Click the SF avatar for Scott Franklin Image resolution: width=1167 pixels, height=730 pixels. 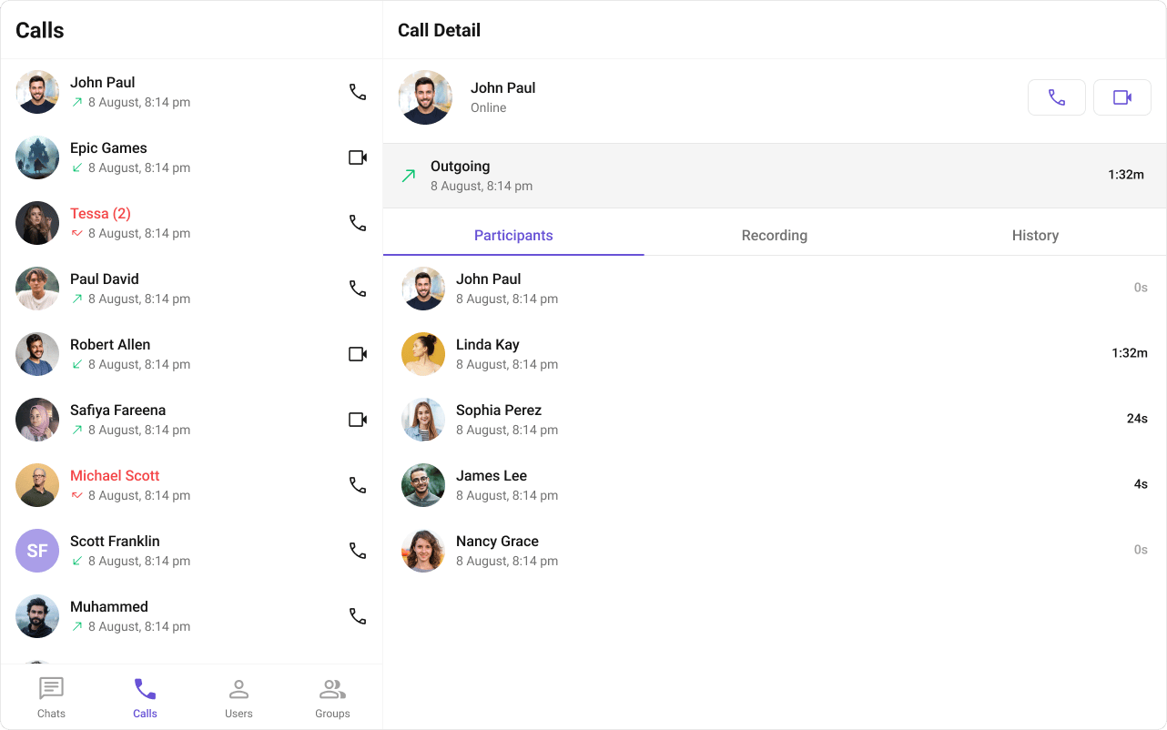(37, 551)
